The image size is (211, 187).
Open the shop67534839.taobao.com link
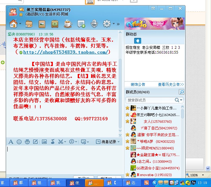point(65,52)
